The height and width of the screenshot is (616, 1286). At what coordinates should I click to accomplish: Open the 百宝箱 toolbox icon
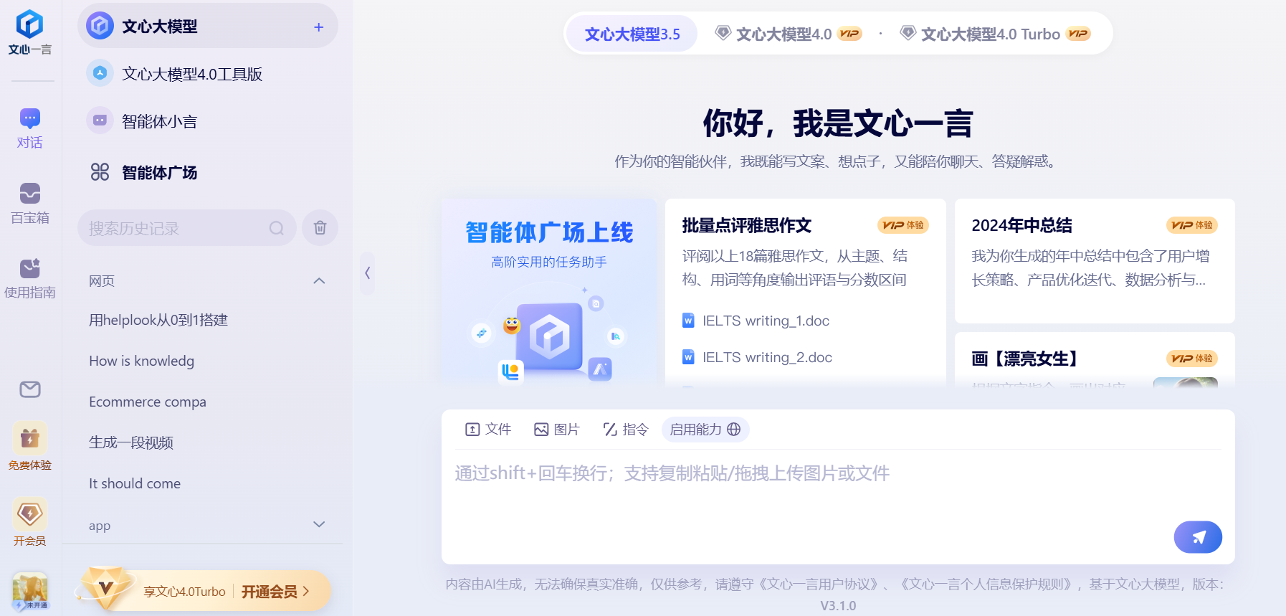click(29, 194)
